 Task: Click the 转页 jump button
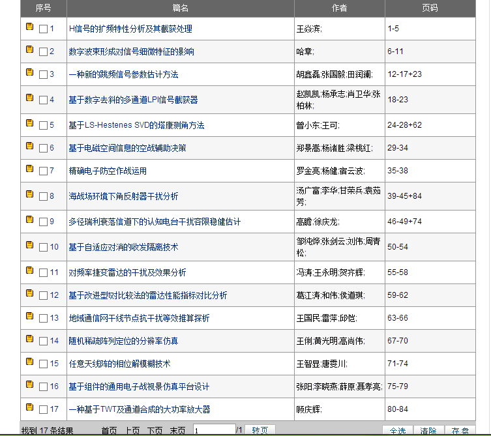click(x=260, y=430)
